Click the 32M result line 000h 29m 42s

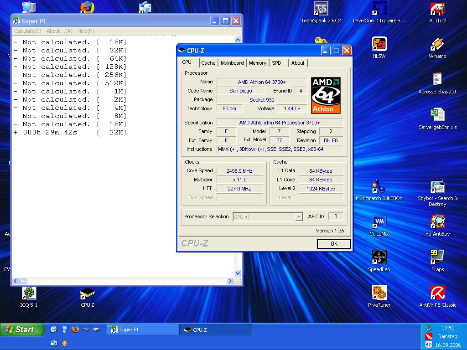(x=70, y=133)
